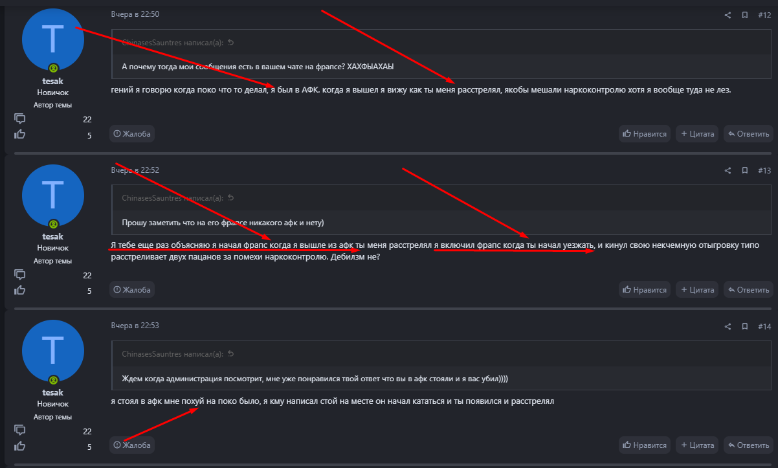This screenshot has width=778, height=468.
Task: Jump to quoted message via arrow in post #12
Action: tap(231, 43)
